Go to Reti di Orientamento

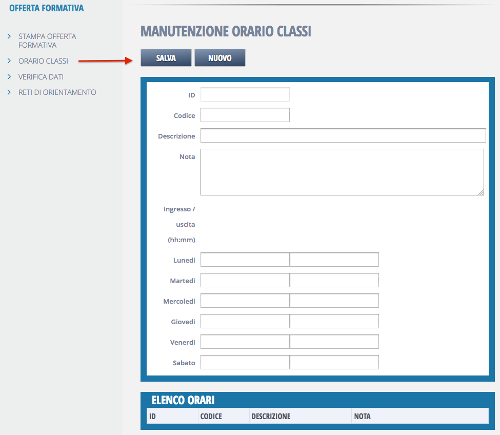click(x=57, y=92)
